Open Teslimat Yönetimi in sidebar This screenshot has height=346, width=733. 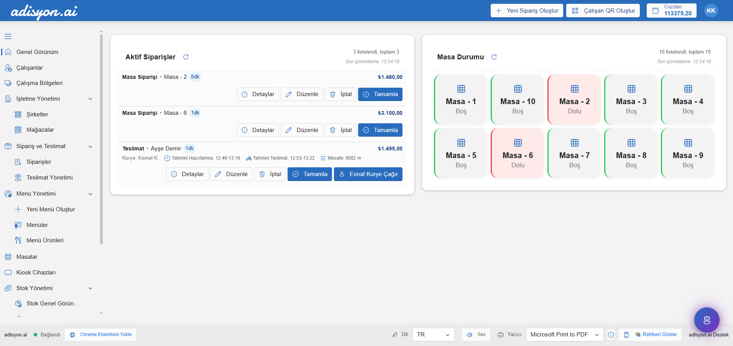click(x=49, y=178)
